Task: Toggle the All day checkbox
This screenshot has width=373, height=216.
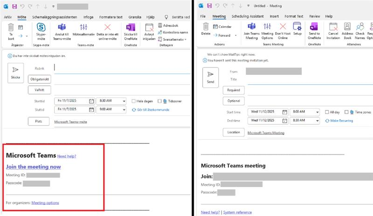Action: point(327,112)
